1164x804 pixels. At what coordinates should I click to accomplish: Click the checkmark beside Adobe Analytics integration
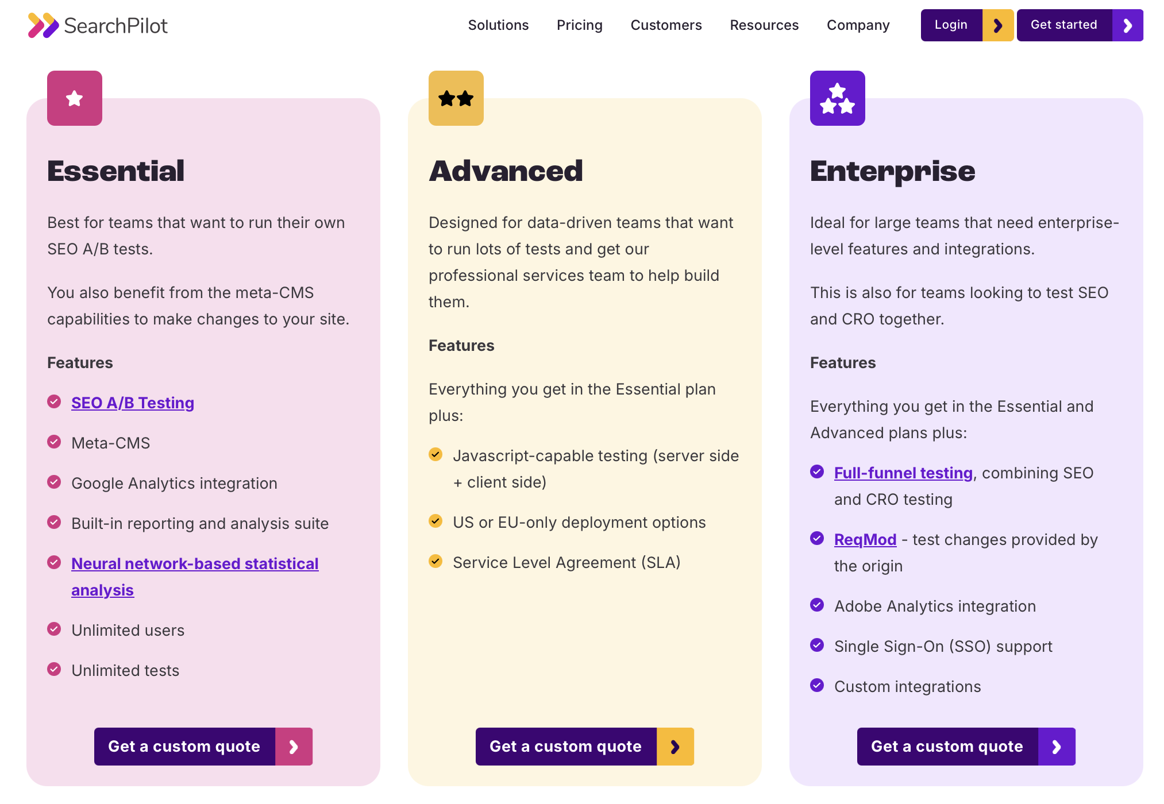point(817,605)
